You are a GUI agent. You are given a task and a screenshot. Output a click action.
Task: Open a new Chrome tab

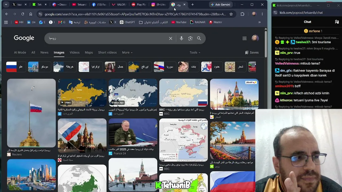tap(192, 5)
